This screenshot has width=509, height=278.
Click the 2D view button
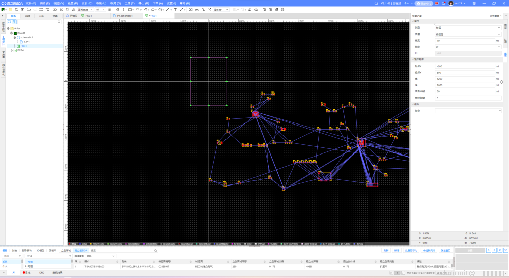55,9
